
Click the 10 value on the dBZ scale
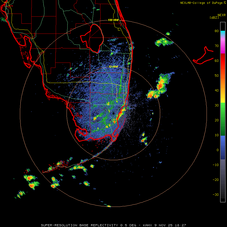click(217, 135)
